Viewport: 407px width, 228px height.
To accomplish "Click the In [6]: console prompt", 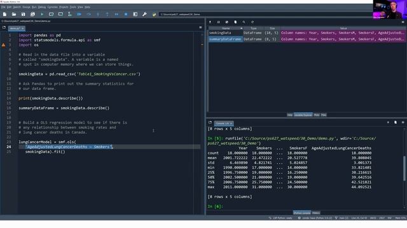I will pos(215,206).
